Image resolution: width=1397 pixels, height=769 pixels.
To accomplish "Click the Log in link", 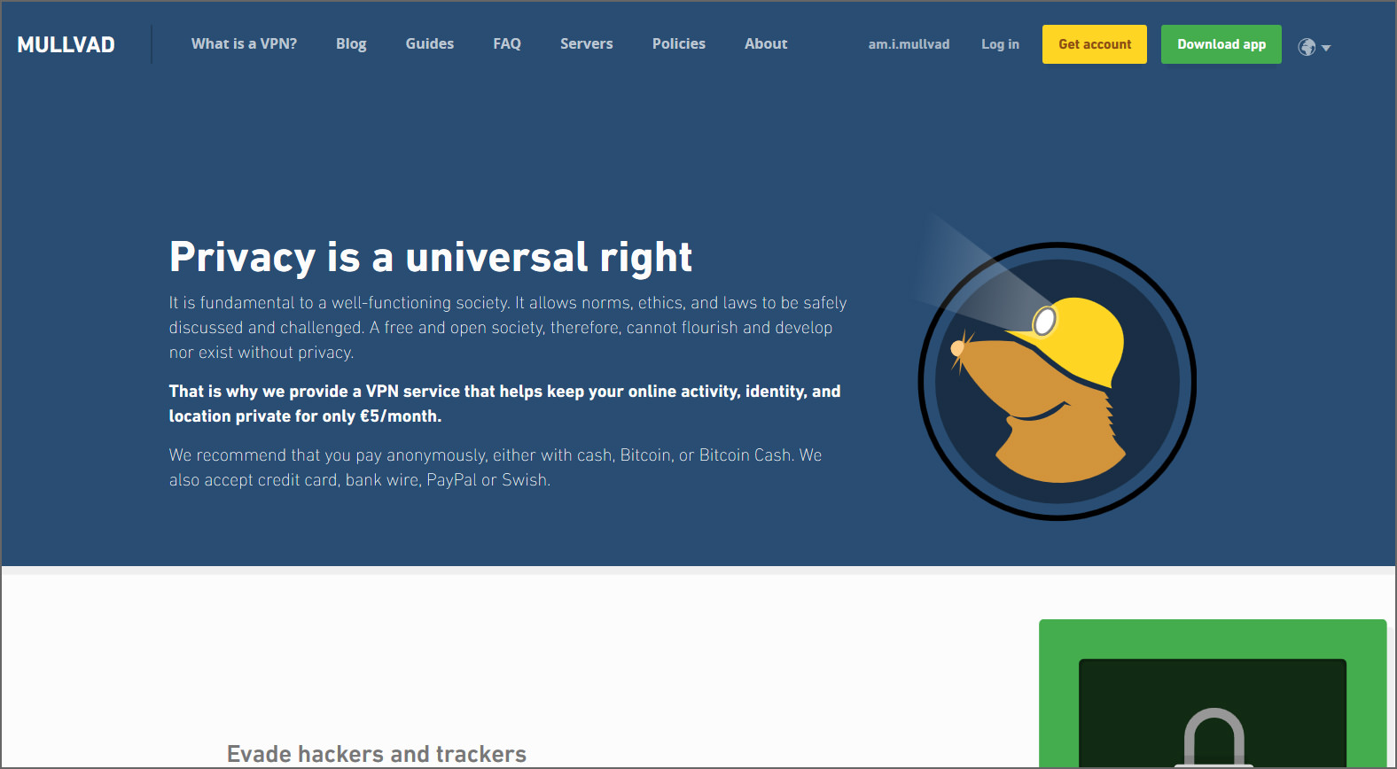I will [x=1000, y=44].
